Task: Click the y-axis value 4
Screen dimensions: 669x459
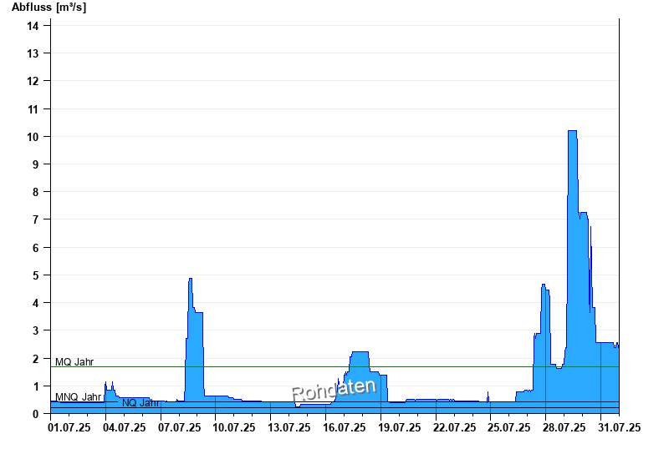Action: coord(35,303)
